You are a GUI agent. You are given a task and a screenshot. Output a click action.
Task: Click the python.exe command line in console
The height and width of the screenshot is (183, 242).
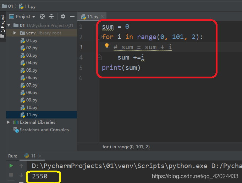[x=137, y=166]
